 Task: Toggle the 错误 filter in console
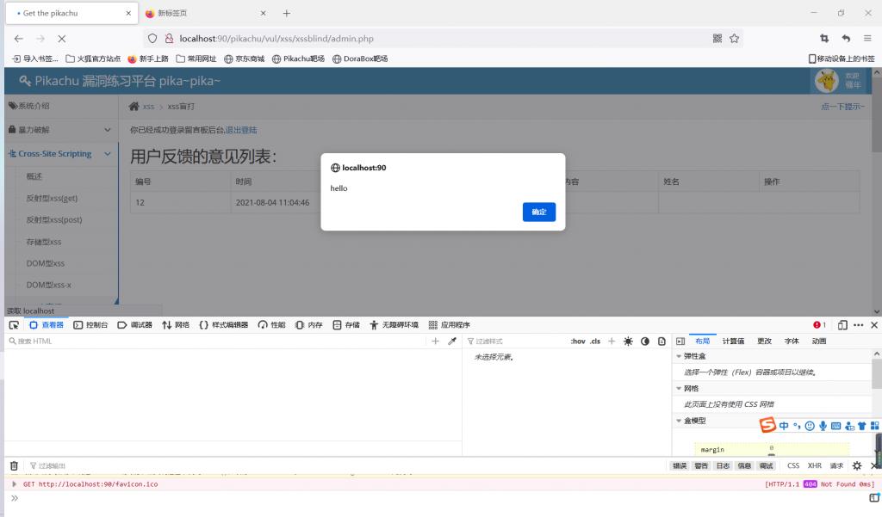[680, 465]
